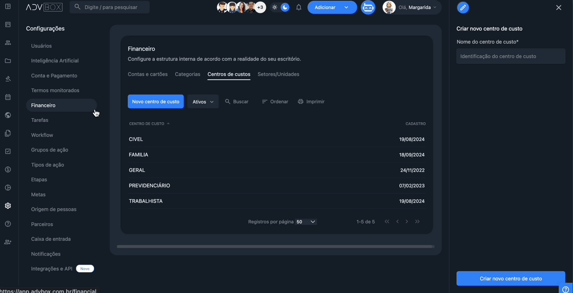Screen dimensions: 573x293
Task: Go to last page of records
Action: click(417, 222)
